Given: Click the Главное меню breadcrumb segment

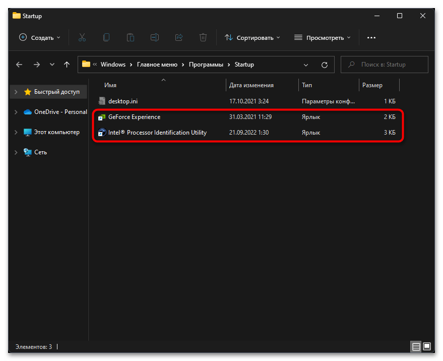Looking at the screenshot, I should tap(157, 65).
